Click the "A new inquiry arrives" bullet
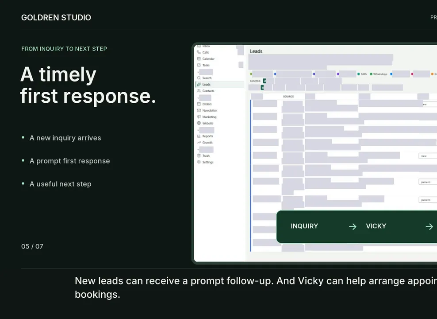 click(x=65, y=138)
